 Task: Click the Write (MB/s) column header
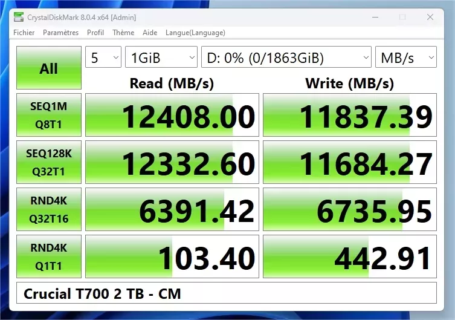(350, 83)
